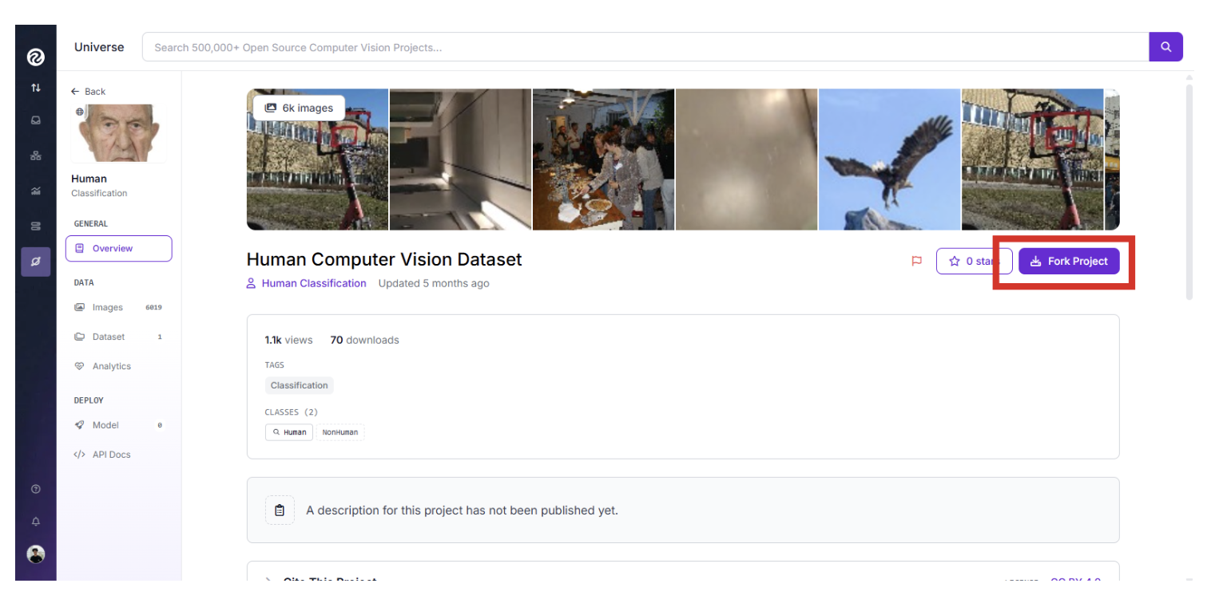Open the Universe leaf icon in the sidebar

tap(35, 262)
